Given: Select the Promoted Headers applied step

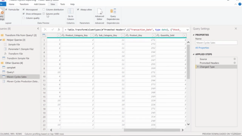Looking at the screenshot, I should (216, 63).
